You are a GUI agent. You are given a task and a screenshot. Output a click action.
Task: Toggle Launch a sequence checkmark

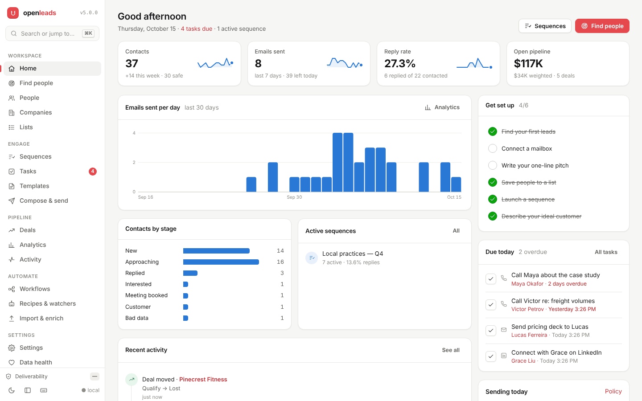tap(493, 199)
